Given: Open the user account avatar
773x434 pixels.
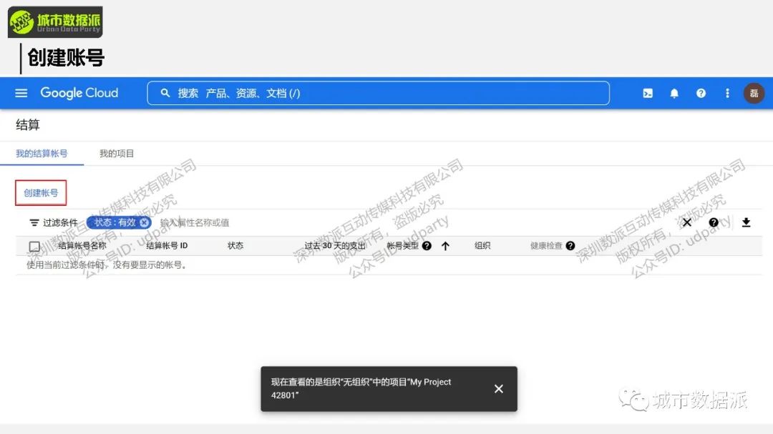Looking at the screenshot, I should click(x=754, y=93).
